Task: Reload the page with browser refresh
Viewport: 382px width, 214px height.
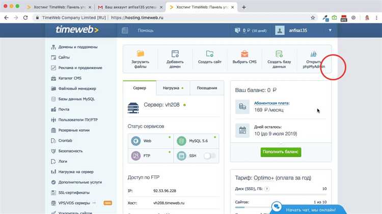Action: point(25,17)
